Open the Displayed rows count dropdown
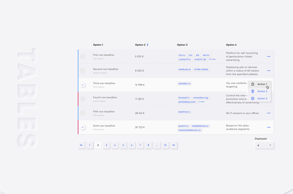Image resolution: width=293 pixels, height=194 pixels. tap(264, 145)
